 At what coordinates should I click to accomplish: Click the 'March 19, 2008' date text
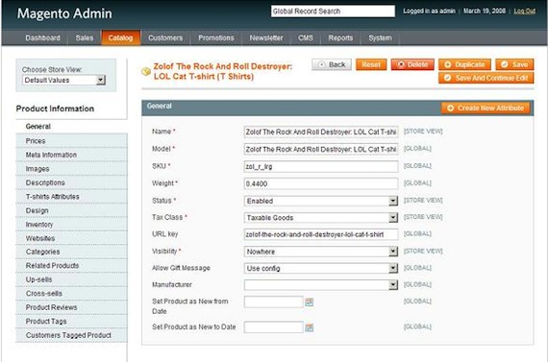pyautogui.click(x=485, y=12)
